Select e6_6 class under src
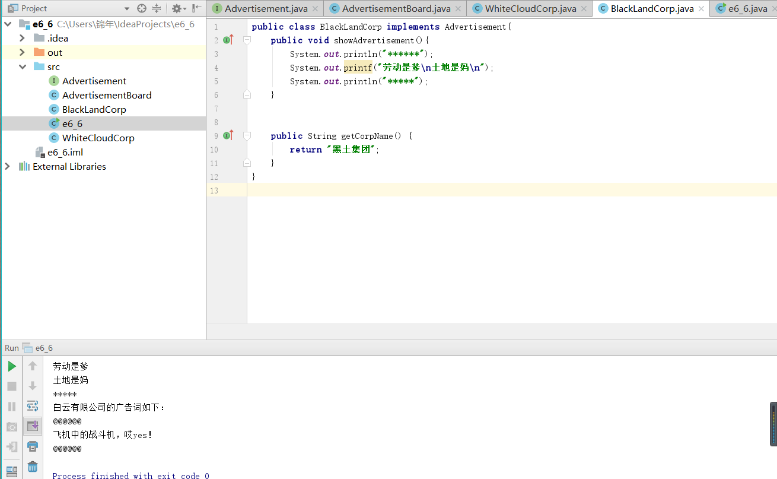 click(72, 123)
